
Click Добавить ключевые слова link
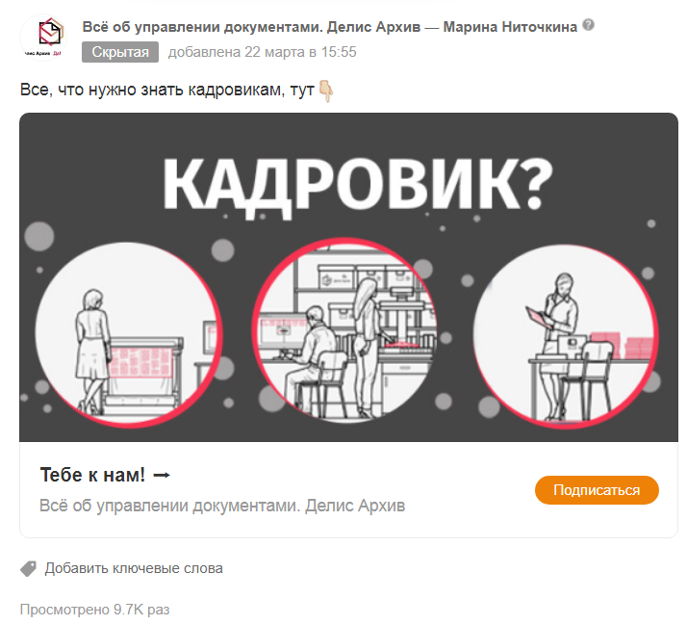click(x=134, y=568)
